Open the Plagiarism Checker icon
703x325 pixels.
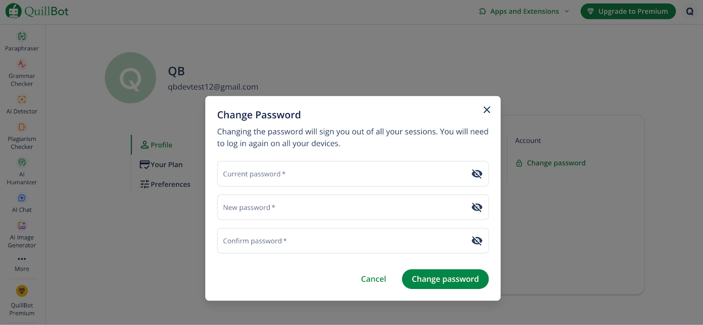pos(22,127)
